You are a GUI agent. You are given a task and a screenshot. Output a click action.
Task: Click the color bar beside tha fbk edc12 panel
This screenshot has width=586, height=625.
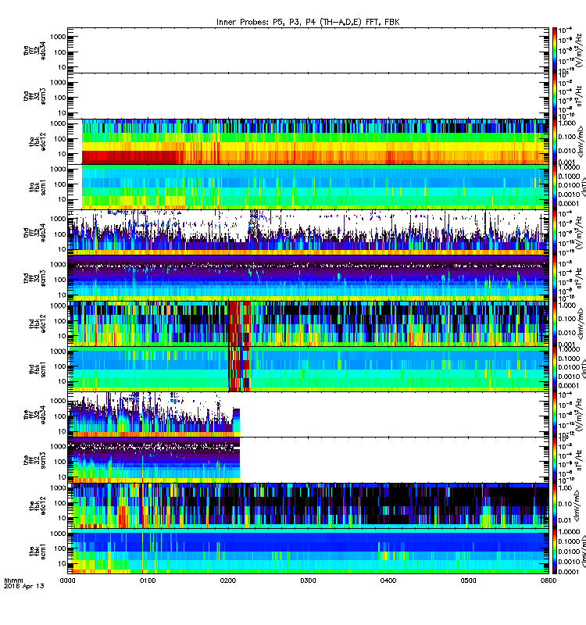[x=555, y=141]
